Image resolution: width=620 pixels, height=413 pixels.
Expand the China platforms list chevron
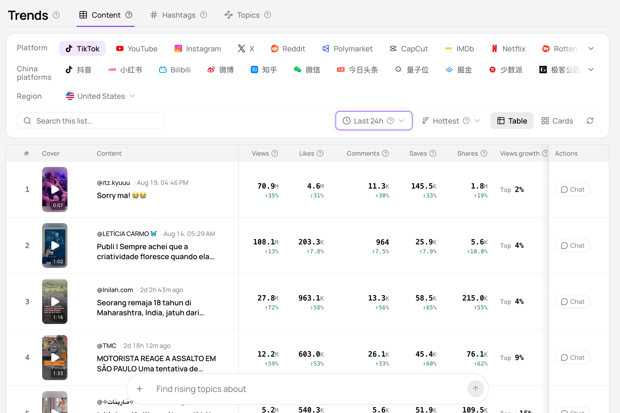tap(591, 70)
